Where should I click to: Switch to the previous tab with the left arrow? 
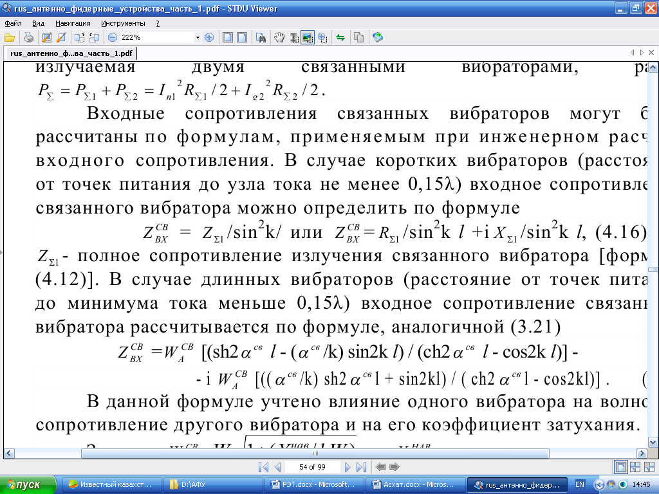[632, 53]
